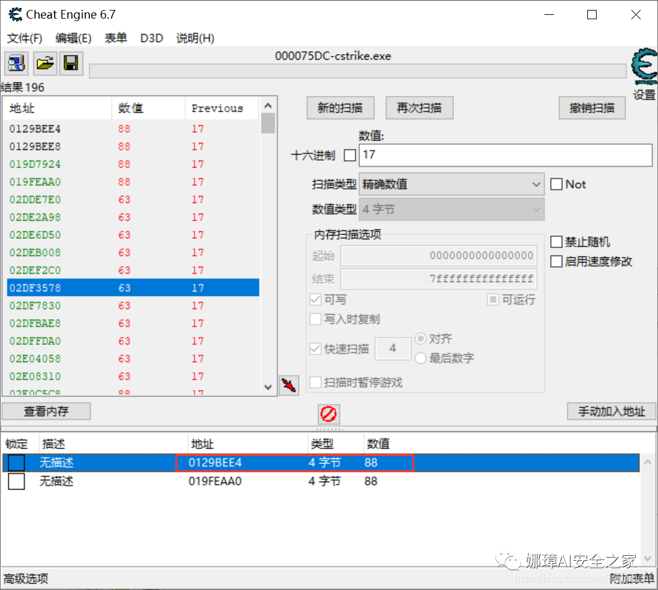Click the results list scrollbar thumb
658x590 pixels.
click(268, 123)
